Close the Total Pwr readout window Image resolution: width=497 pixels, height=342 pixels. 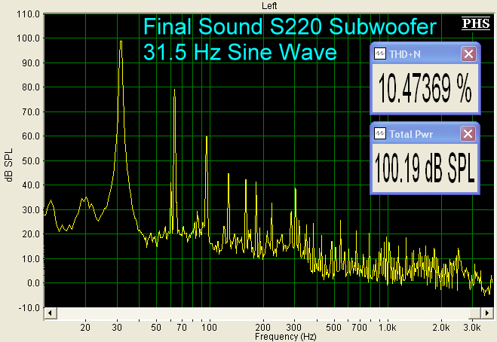tap(468, 134)
